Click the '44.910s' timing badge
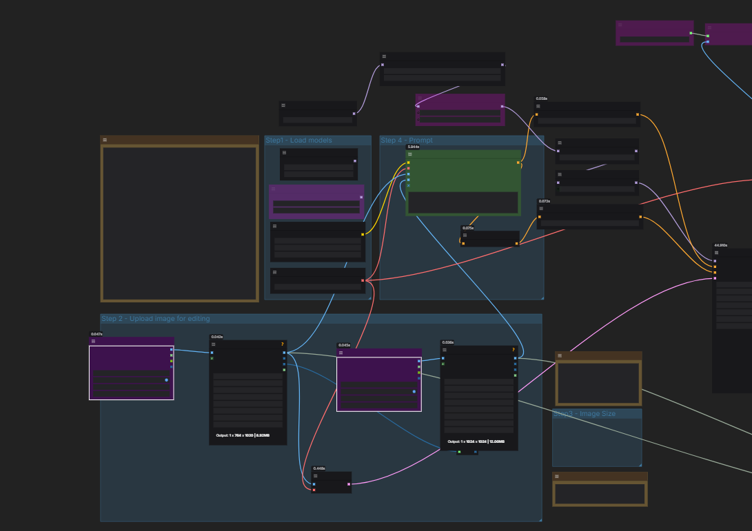The image size is (752, 531). [721, 245]
